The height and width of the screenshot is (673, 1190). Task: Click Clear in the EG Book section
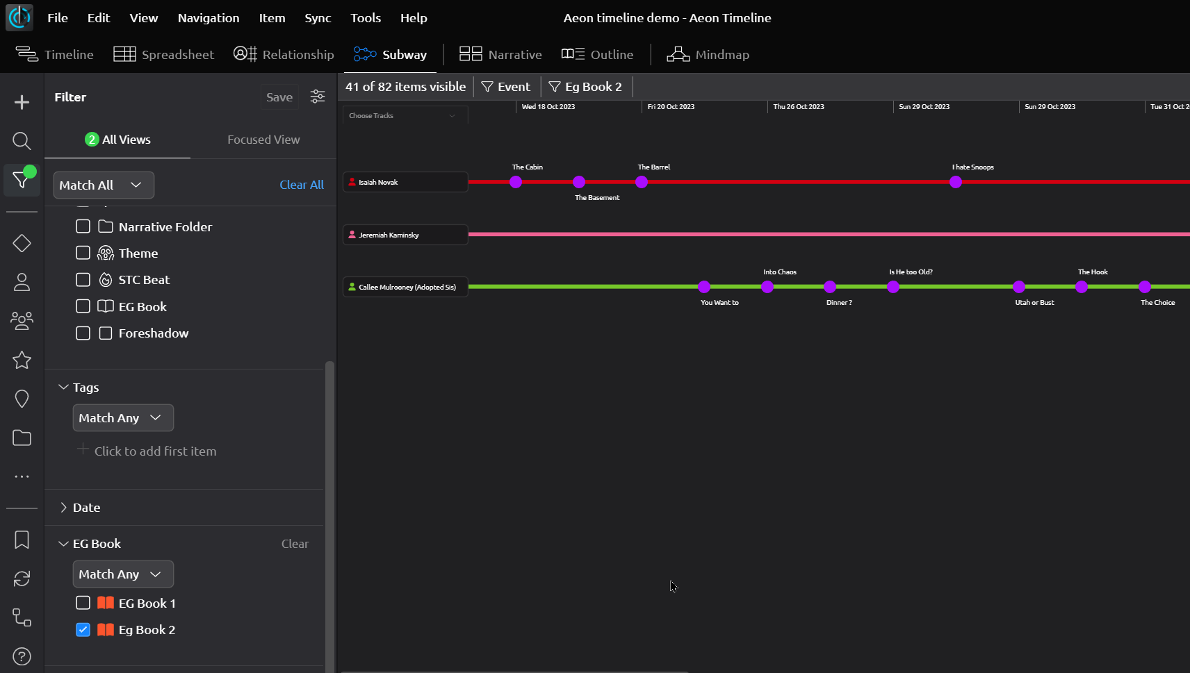click(x=295, y=544)
